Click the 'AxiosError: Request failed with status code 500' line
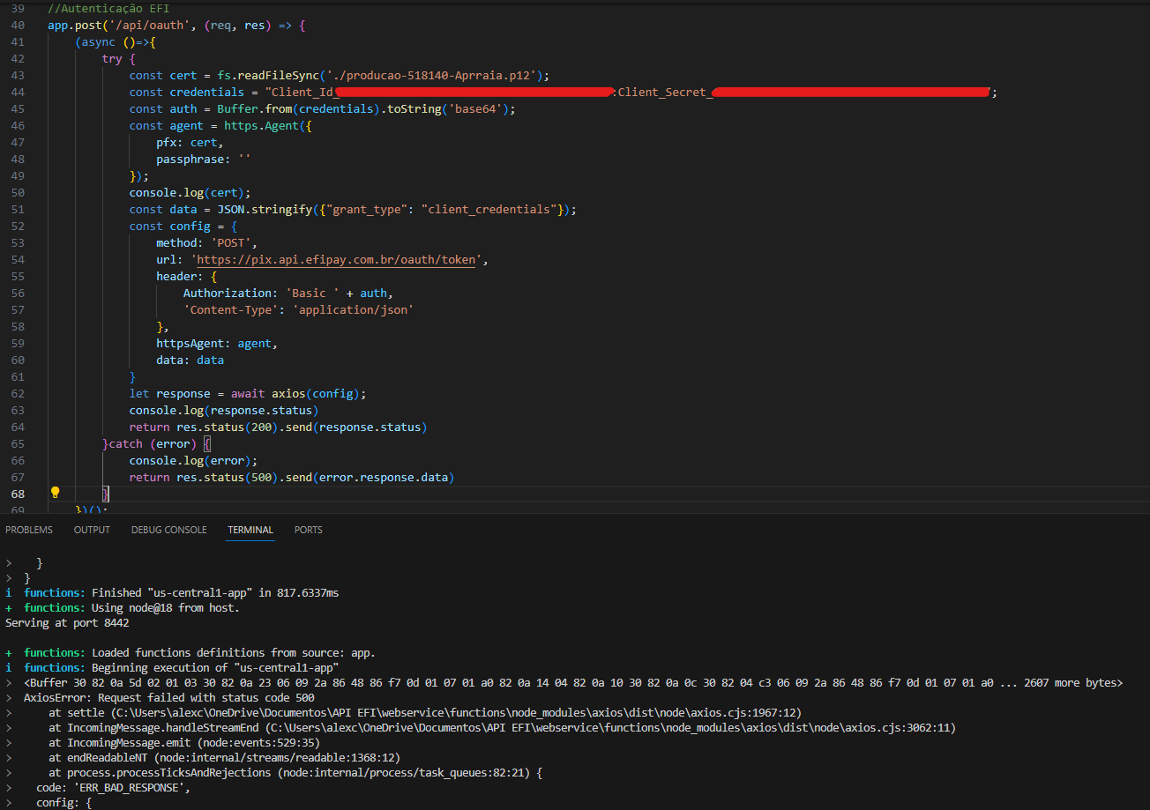 [169, 698]
